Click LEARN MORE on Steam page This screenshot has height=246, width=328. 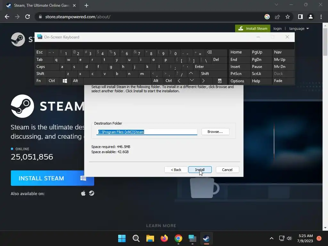[x=161, y=225]
